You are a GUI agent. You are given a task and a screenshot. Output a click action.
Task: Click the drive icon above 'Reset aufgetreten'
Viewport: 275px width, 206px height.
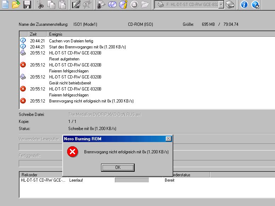tap(23, 53)
